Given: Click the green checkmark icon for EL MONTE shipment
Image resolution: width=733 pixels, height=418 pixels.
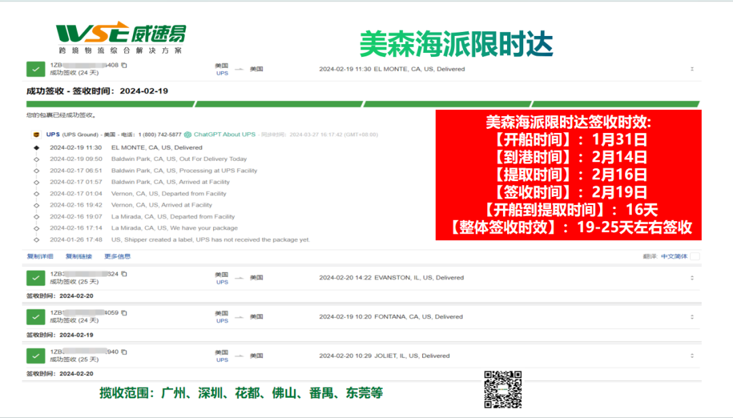Looking at the screenshot, I should (35, 68).
